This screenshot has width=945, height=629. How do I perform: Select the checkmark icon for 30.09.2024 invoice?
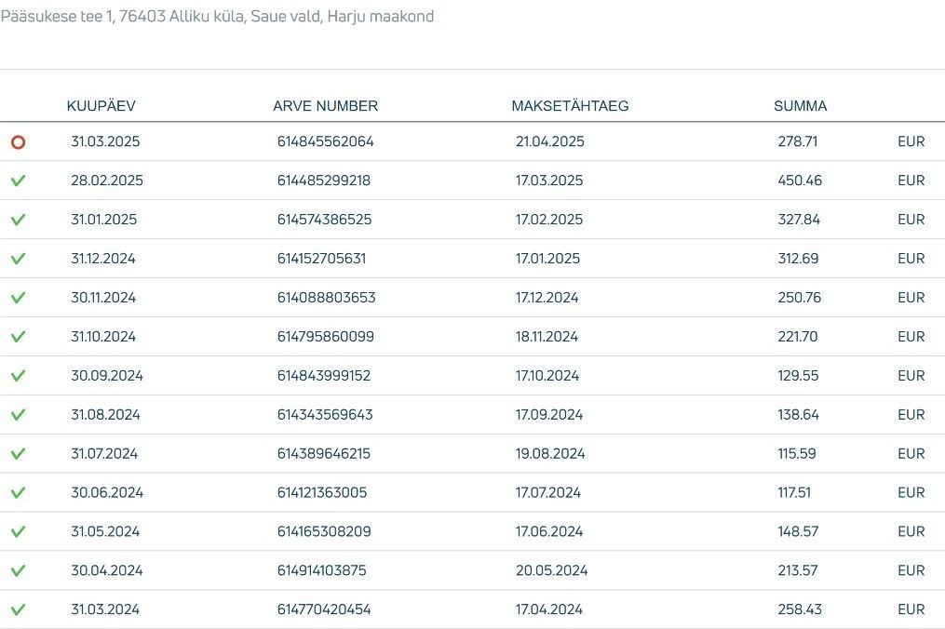pos(18,375)
